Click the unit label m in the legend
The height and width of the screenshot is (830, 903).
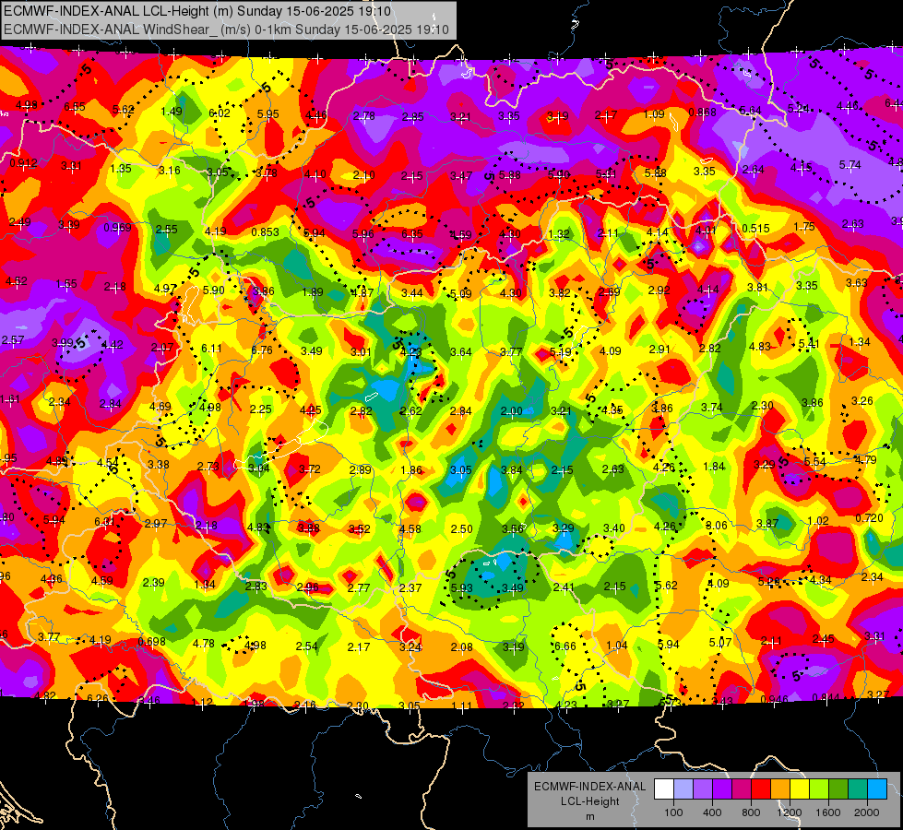tap(589, 817)
